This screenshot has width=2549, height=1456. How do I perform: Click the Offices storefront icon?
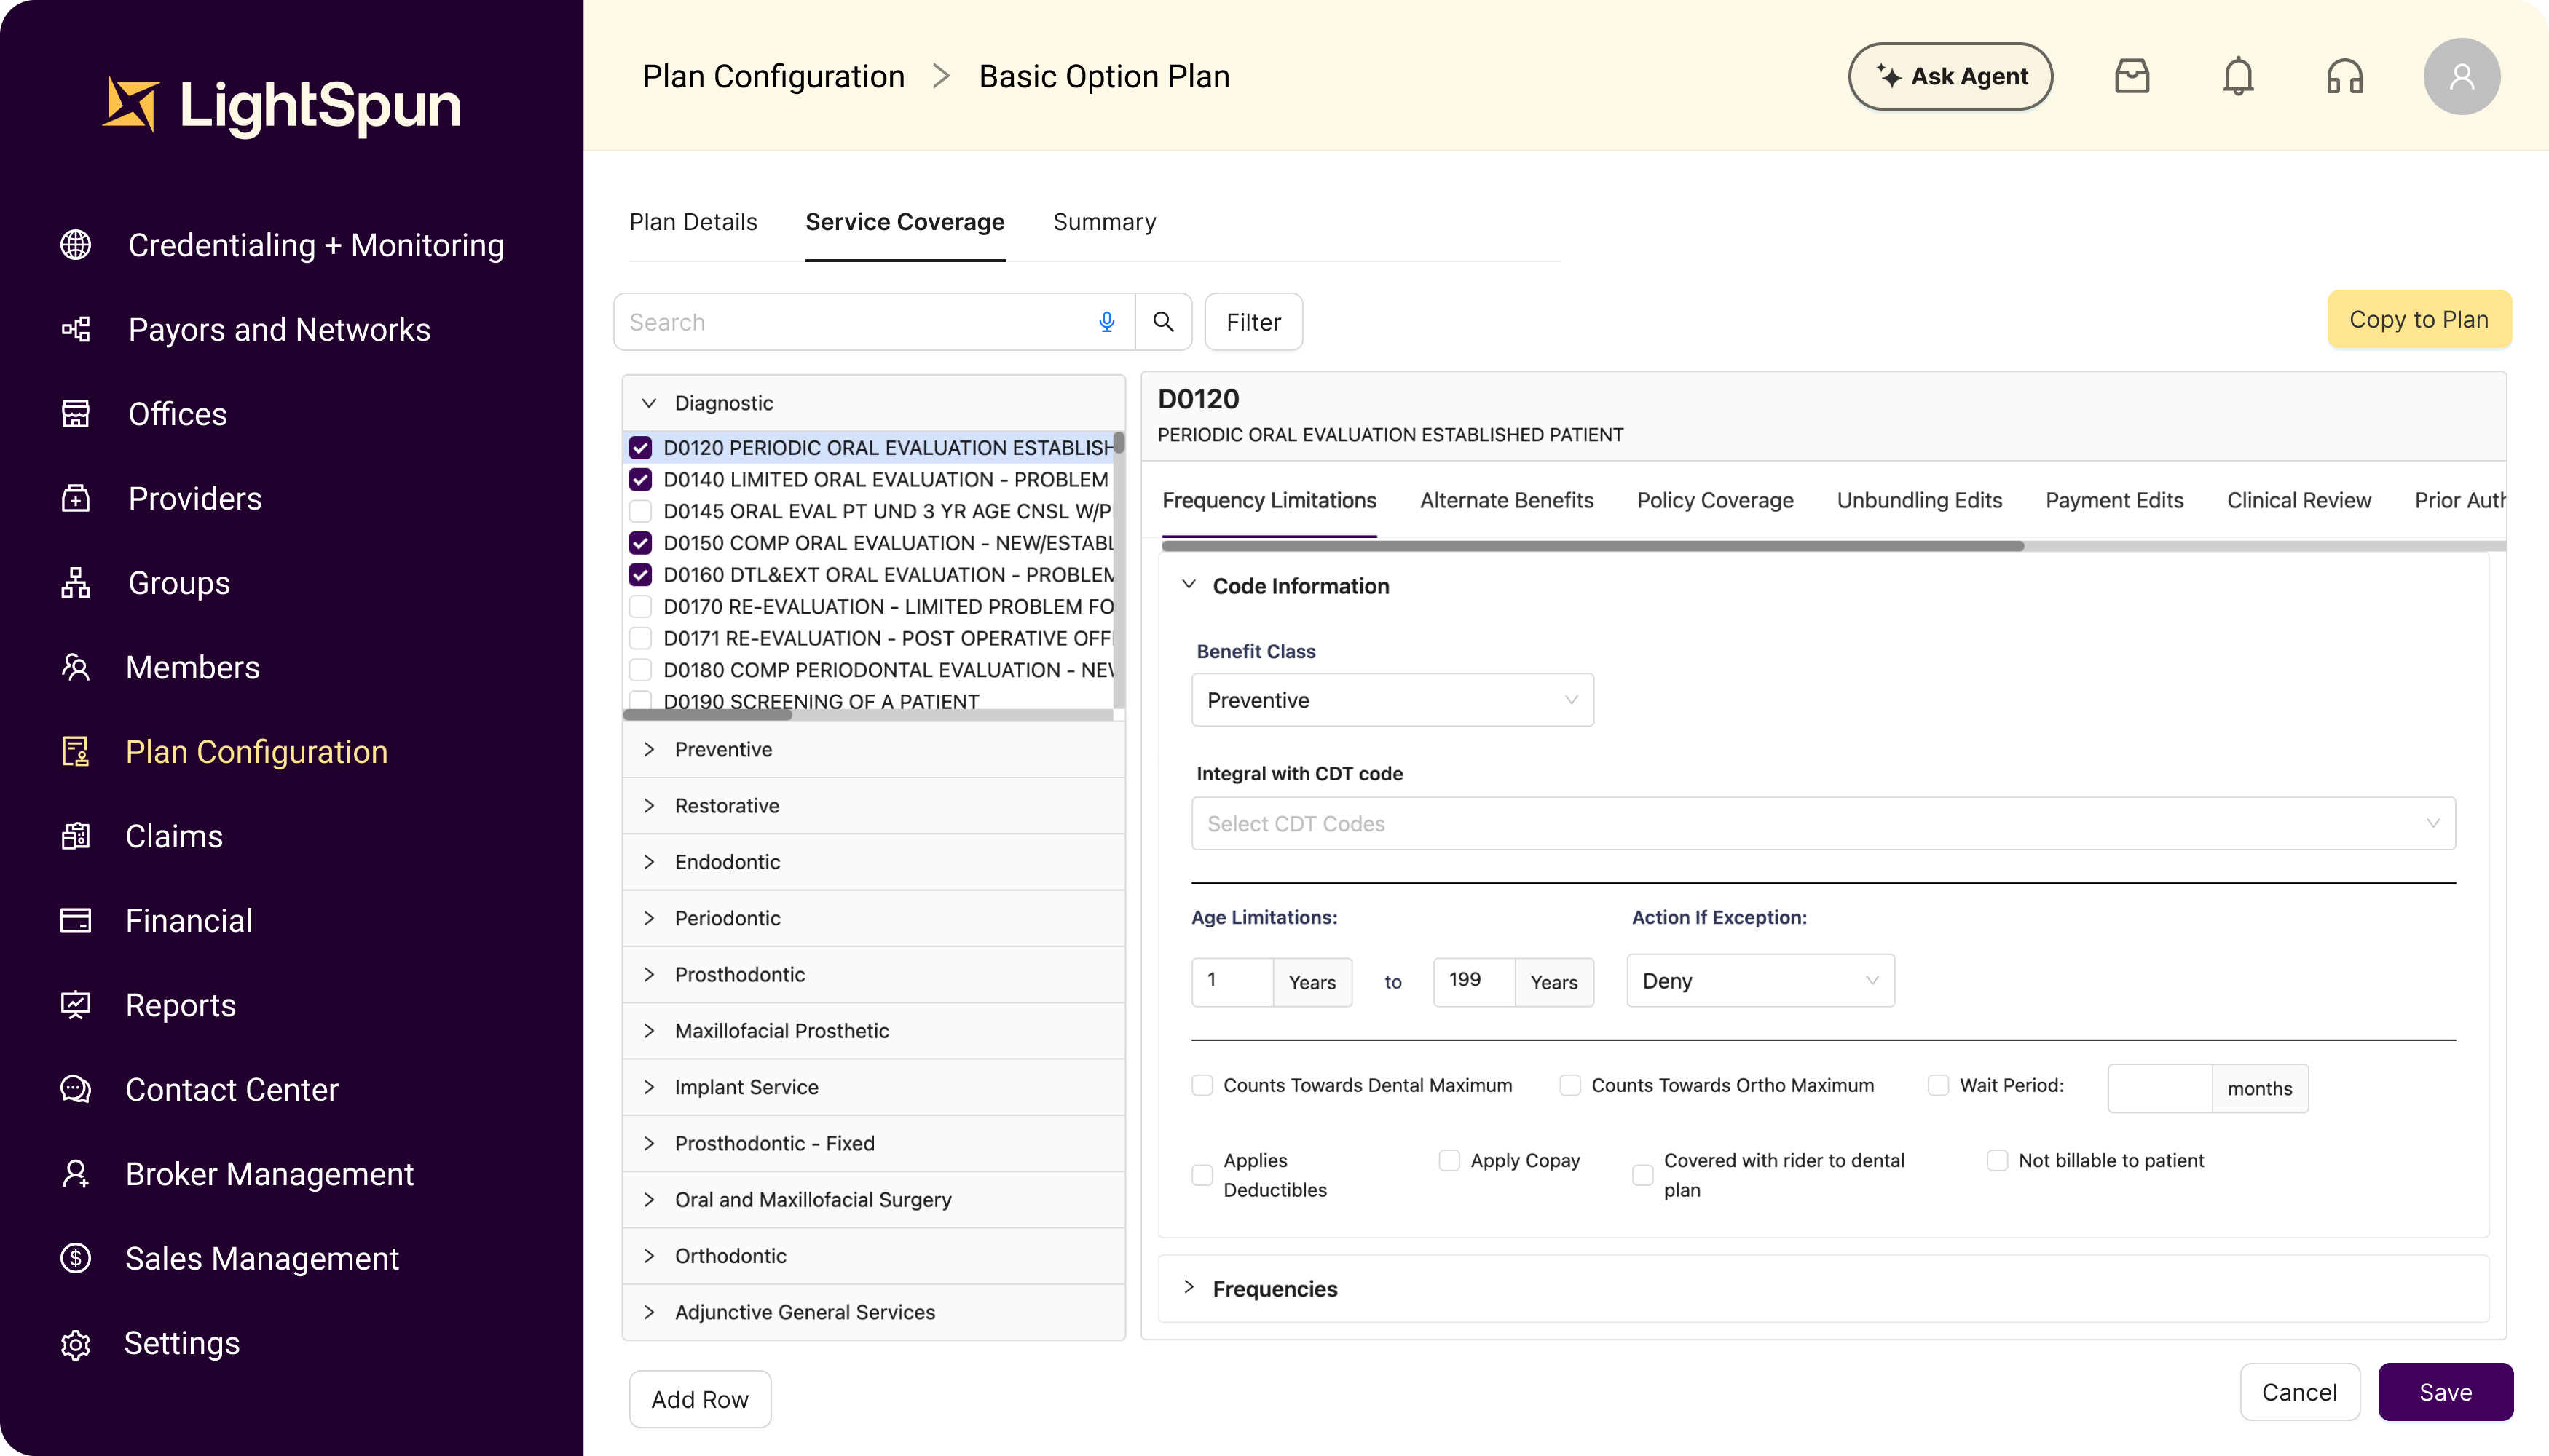[76, 414]
